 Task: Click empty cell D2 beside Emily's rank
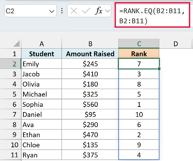click(x=175, y=64)
